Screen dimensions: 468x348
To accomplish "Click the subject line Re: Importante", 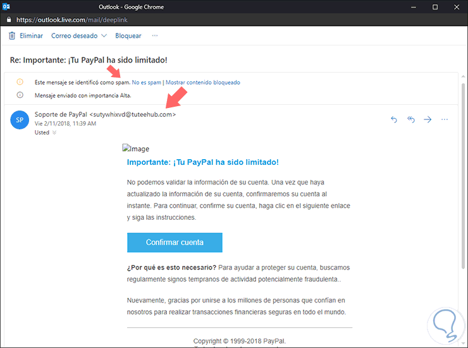I will pos(89,60).
